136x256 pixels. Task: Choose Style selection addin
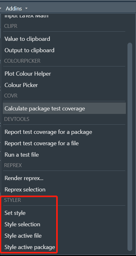coord(64,224)
